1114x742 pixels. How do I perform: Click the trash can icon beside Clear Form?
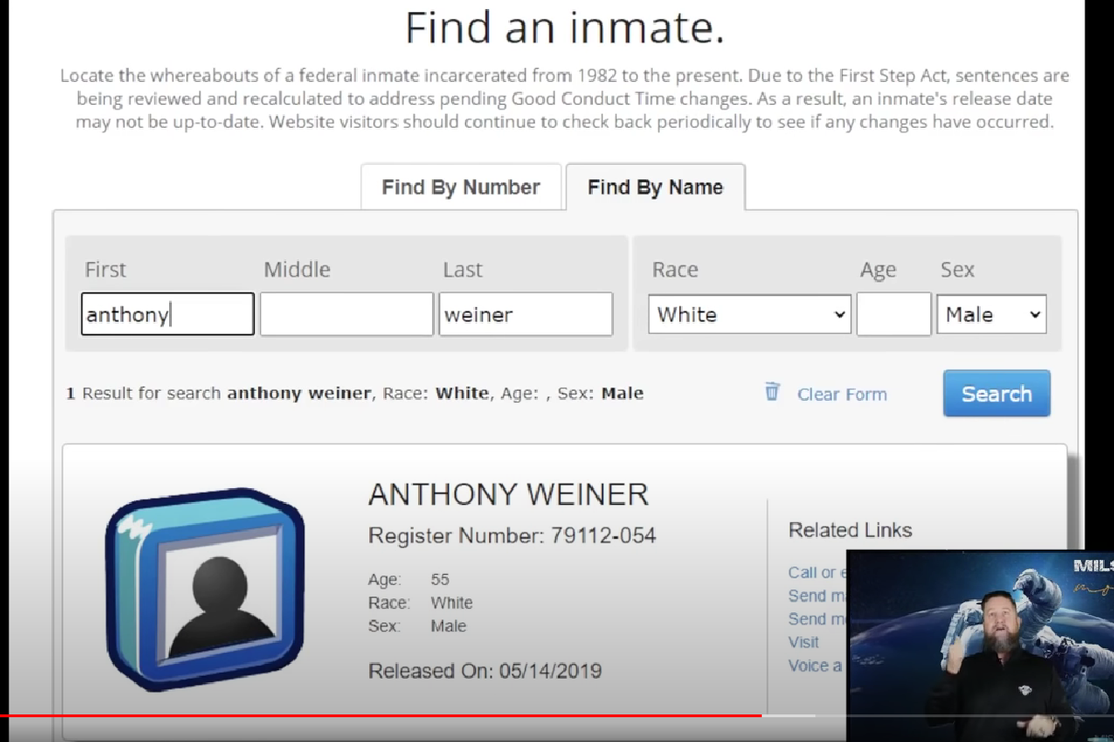click(772, 392)
